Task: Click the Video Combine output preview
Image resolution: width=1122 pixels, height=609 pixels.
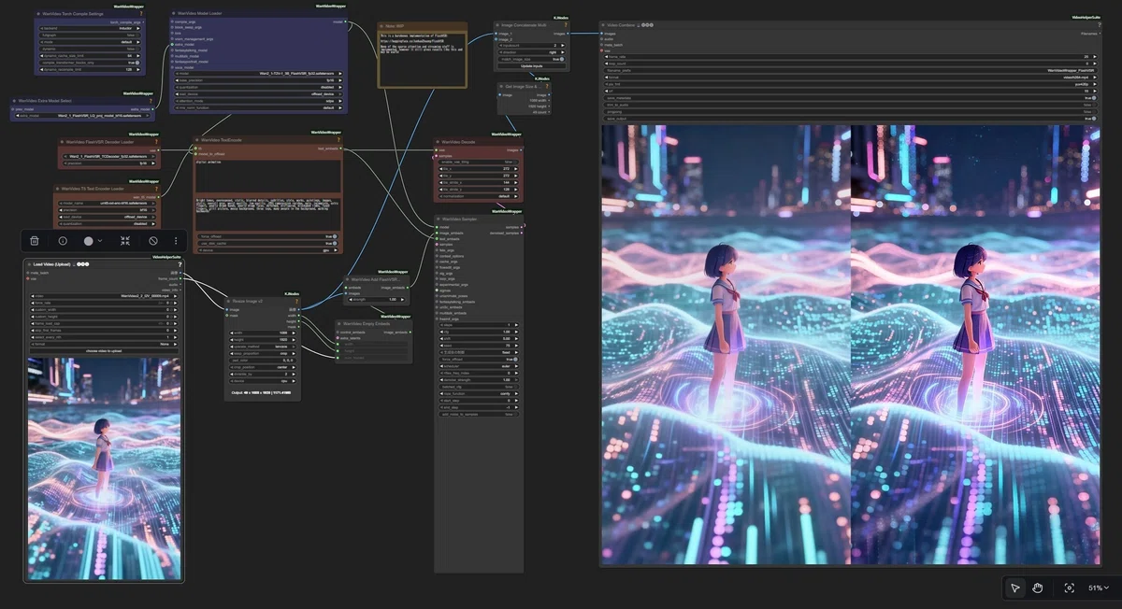Action: tap(850, 345)
